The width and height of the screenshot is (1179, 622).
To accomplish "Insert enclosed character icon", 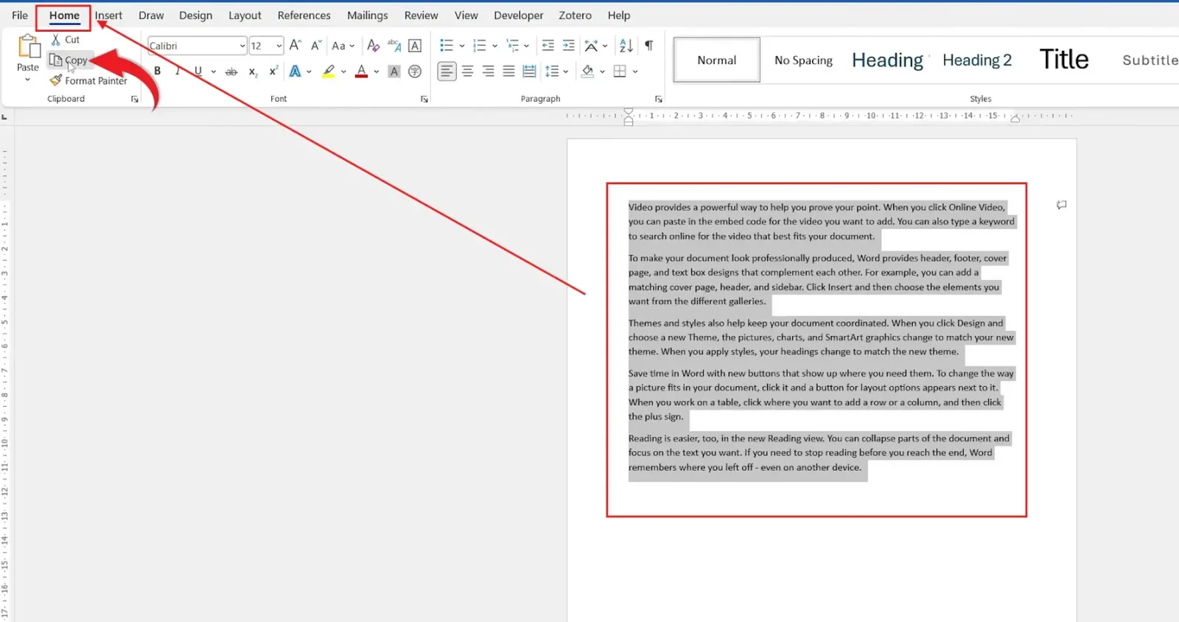I will (x=415, y=71).
